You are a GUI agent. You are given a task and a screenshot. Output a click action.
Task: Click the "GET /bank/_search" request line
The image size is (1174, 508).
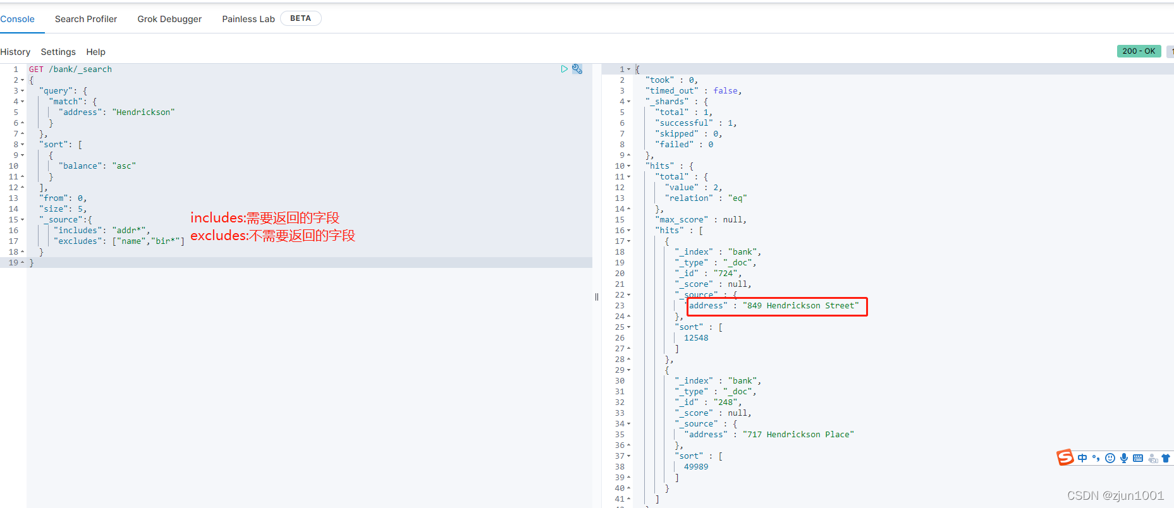pyautogui.click(x=70, y=70)
